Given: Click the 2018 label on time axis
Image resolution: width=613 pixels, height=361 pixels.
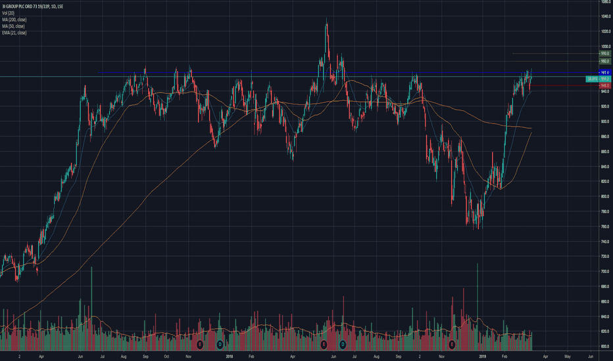Looking at the screenshot, I should pyautogui.click(x=230, y=356).
